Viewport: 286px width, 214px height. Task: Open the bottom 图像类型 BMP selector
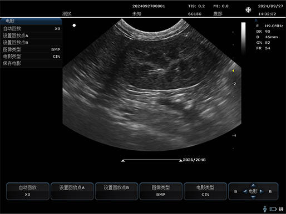(161, 191)
